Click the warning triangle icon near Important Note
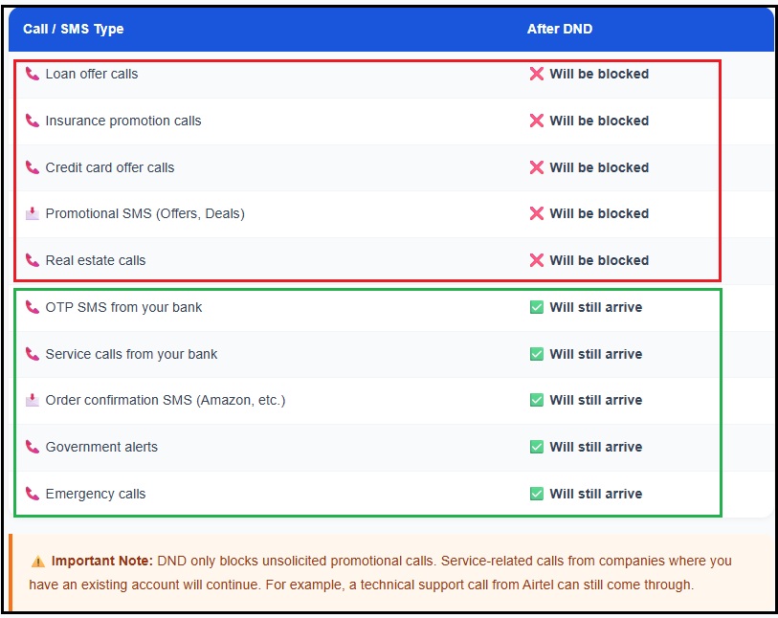This screenshot has width=778, height=618. click(x=38, y=562)
